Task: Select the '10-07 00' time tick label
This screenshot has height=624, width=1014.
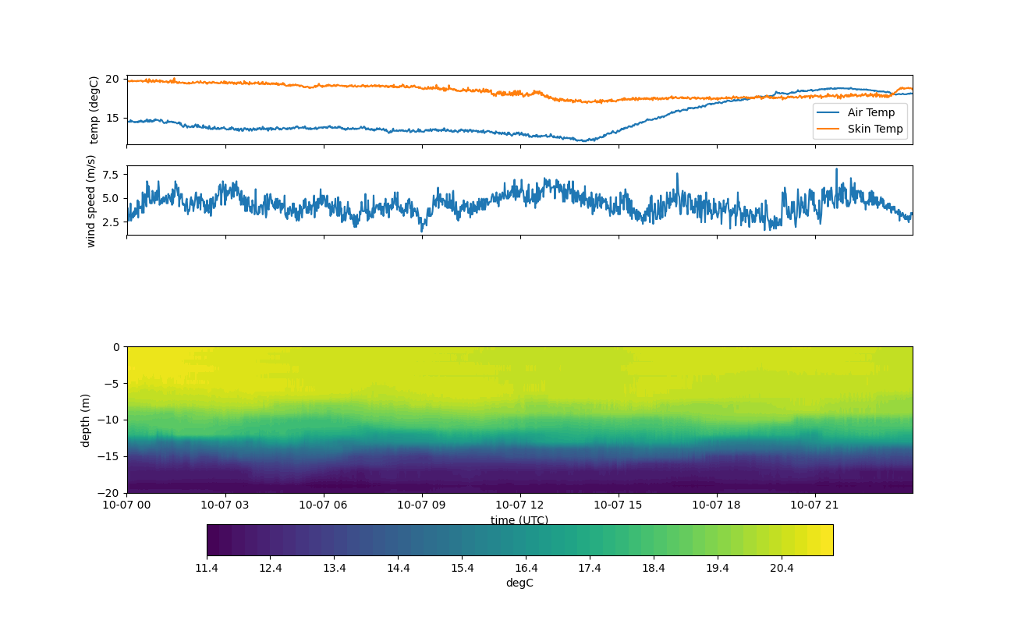Action: (x=127, y=505)
